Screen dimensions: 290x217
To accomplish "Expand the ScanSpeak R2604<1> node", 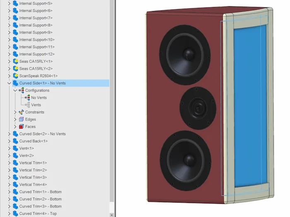I will (9, 76).
